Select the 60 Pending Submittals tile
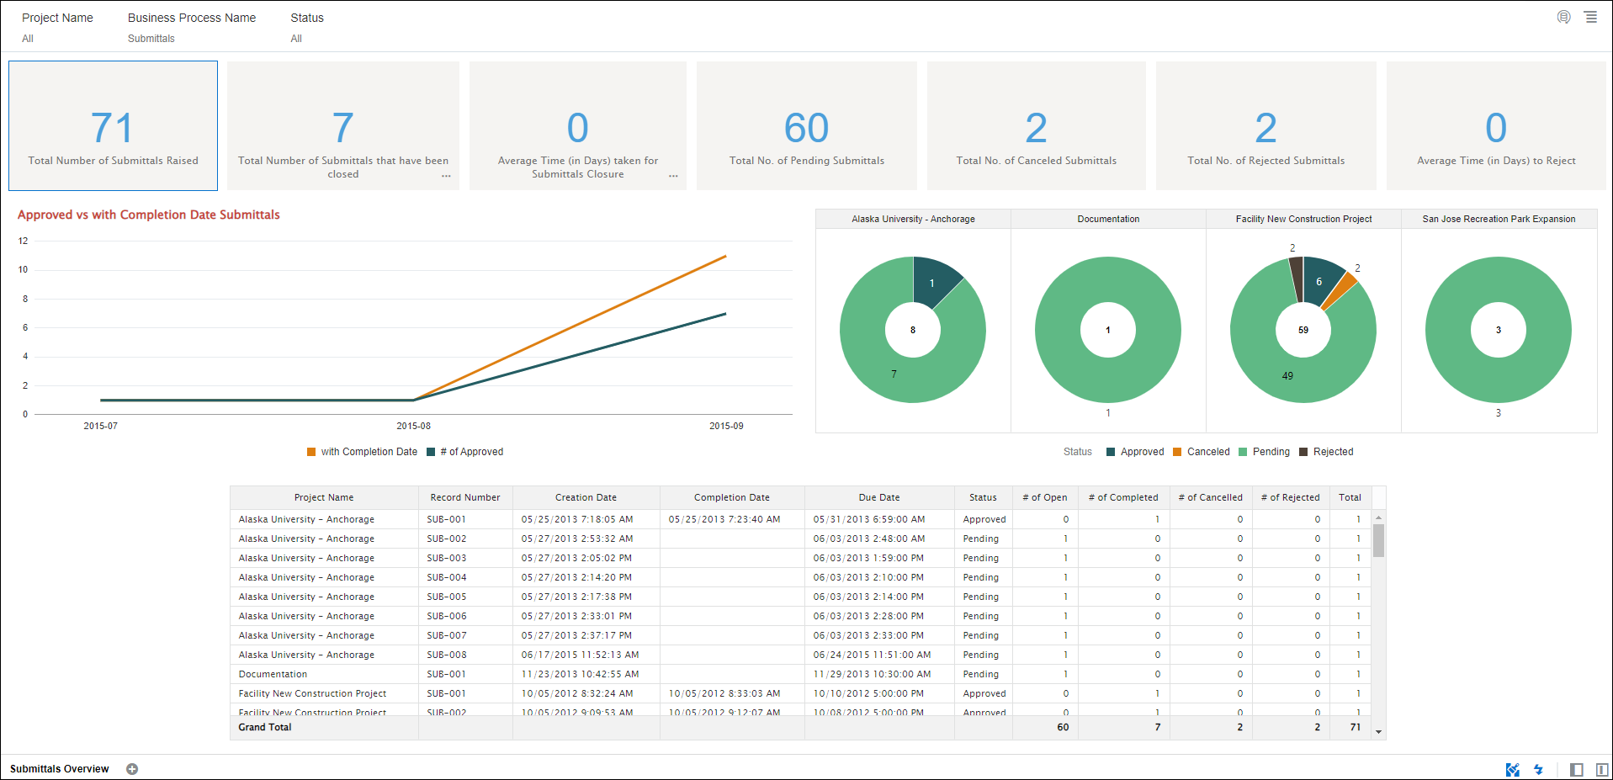The image size is (1613, 780). (x=807, y=125)
